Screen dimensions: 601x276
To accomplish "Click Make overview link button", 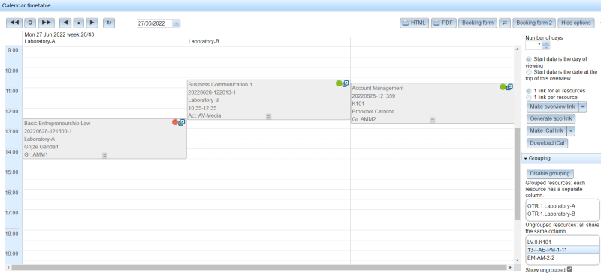I will coord(552,106).
